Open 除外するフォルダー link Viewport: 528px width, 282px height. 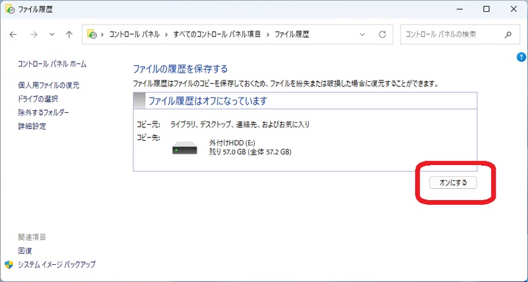(44, 112)
